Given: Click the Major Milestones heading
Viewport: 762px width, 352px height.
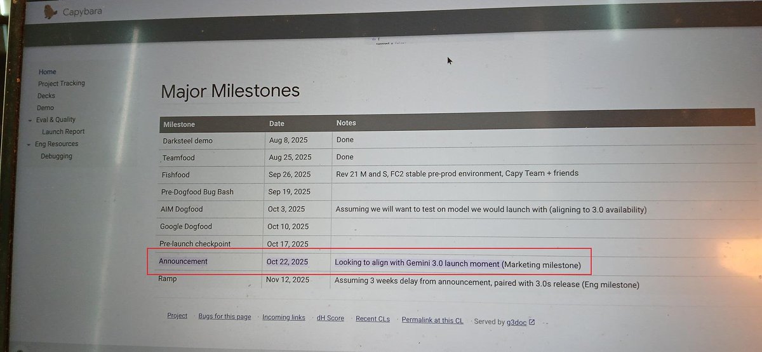Looking at the screenshot, I should pos(231,90).
